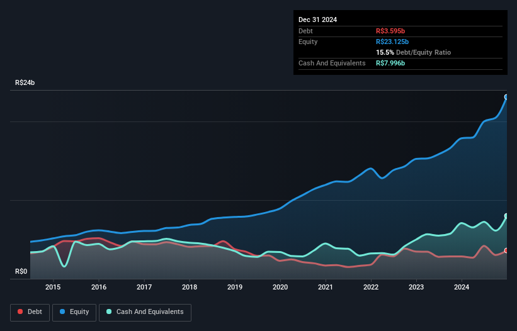Viewport: 517px width, 331px height.
Task: Click the 2017 x-axis label
Action: pos(144,287)
